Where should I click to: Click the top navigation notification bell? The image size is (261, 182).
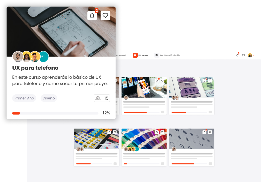pos(237,55)
